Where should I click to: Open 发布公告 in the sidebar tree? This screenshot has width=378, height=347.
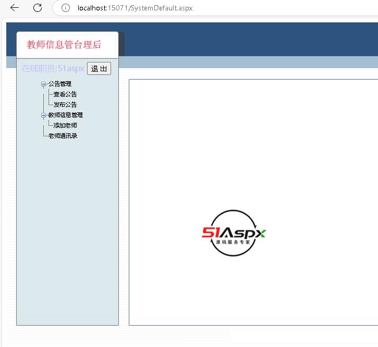[x=65, y=105]
